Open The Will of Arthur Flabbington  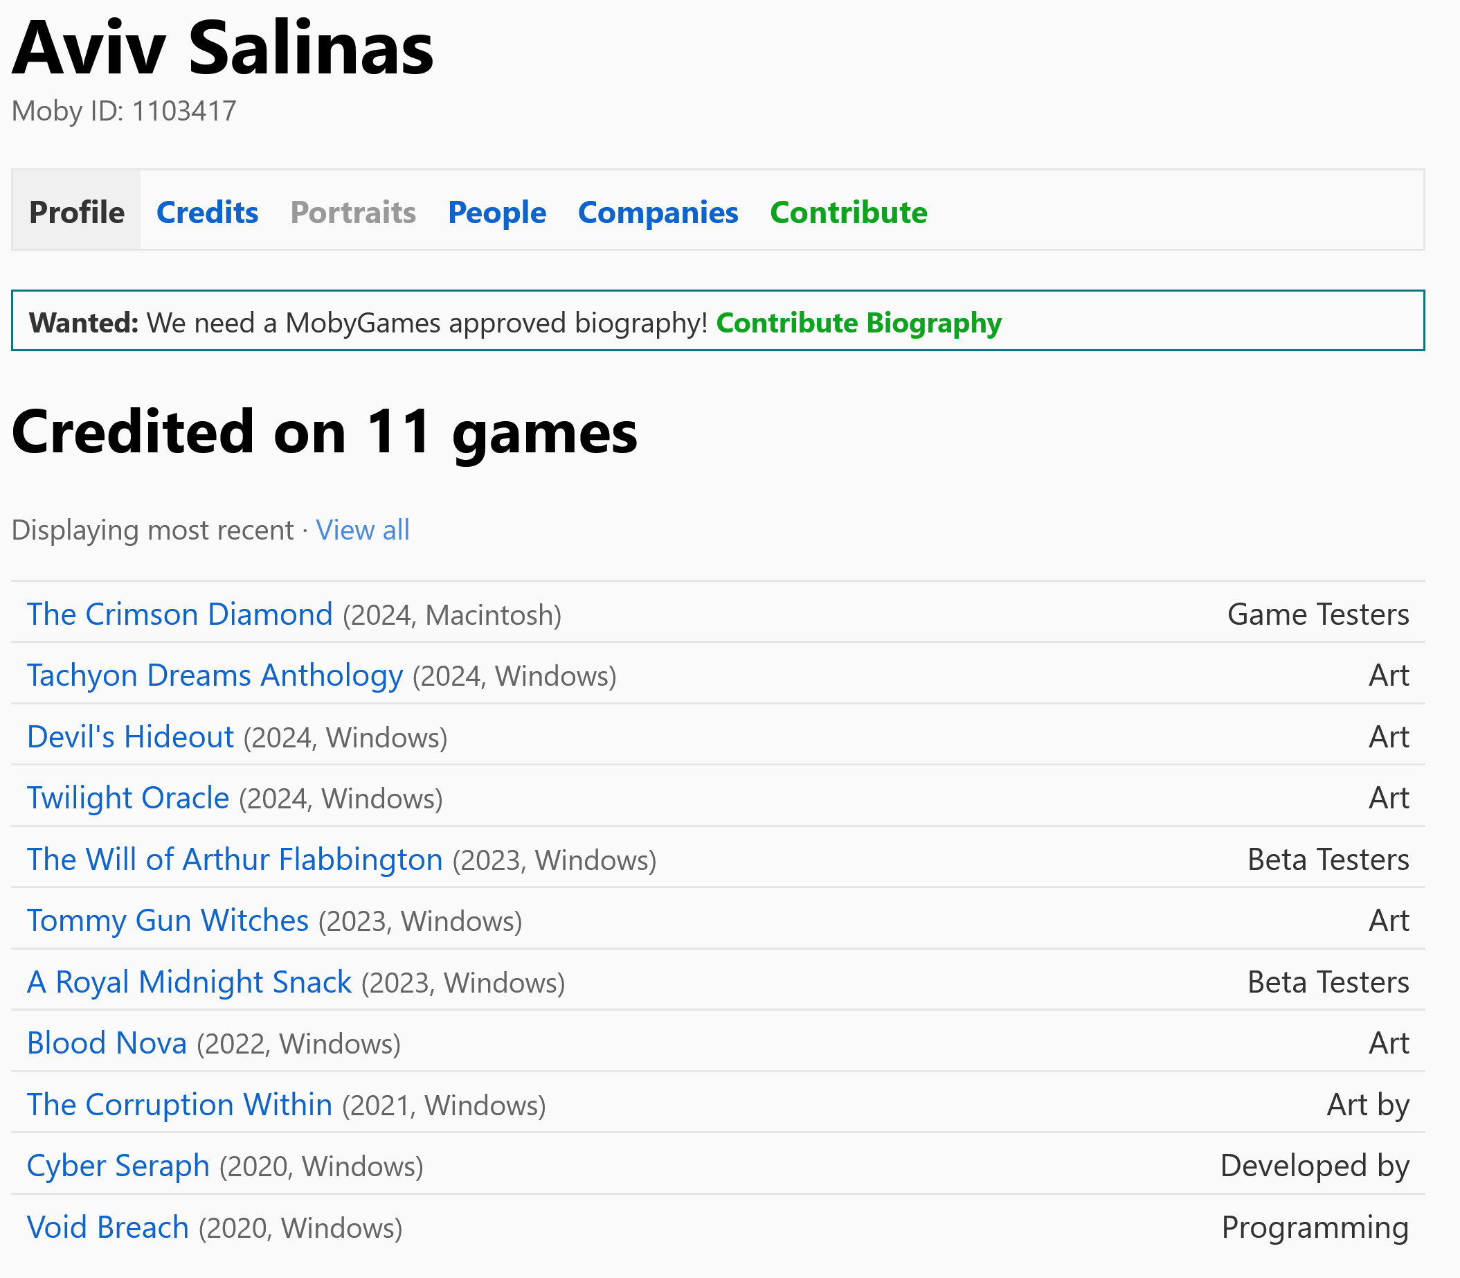click(235, 860)
